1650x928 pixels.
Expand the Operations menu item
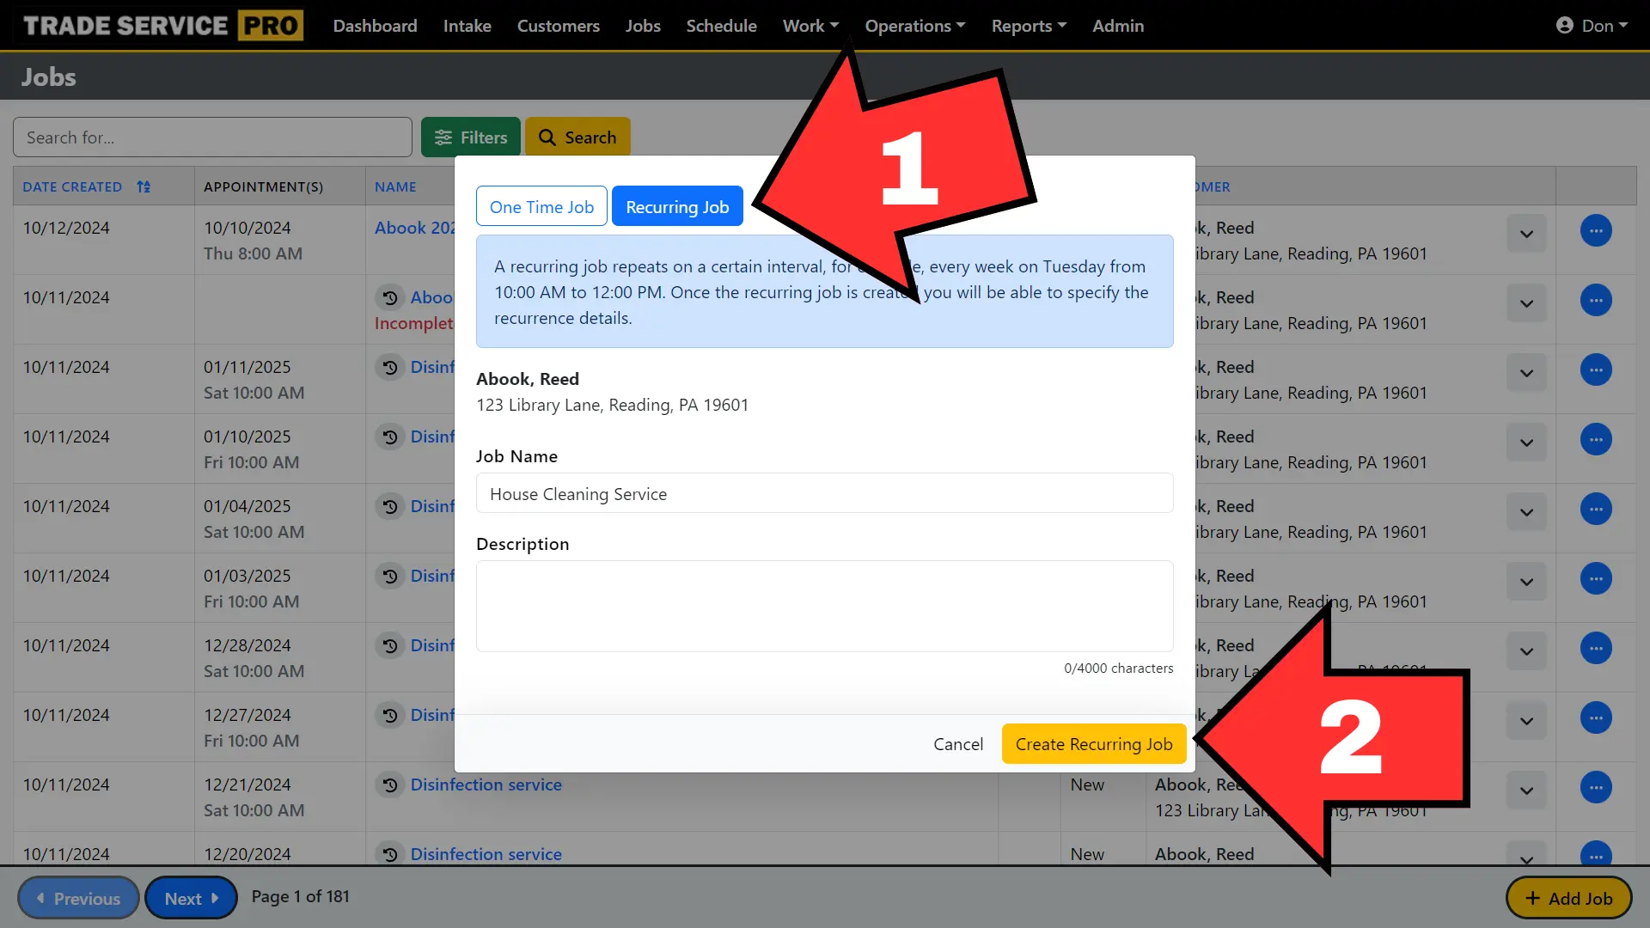point(914,25)
